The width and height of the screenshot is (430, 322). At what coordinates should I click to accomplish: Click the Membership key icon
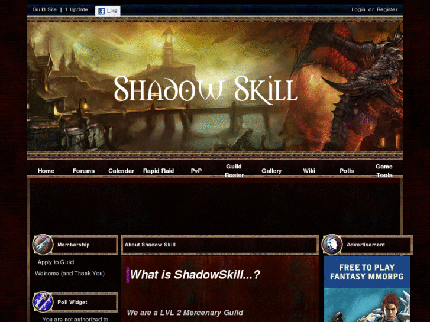[43, 245]
